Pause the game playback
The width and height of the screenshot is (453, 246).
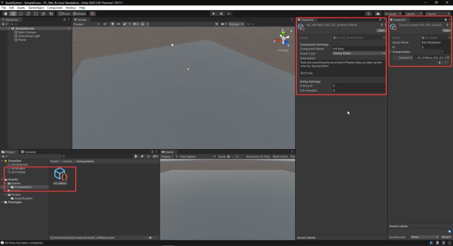[221, 14]
